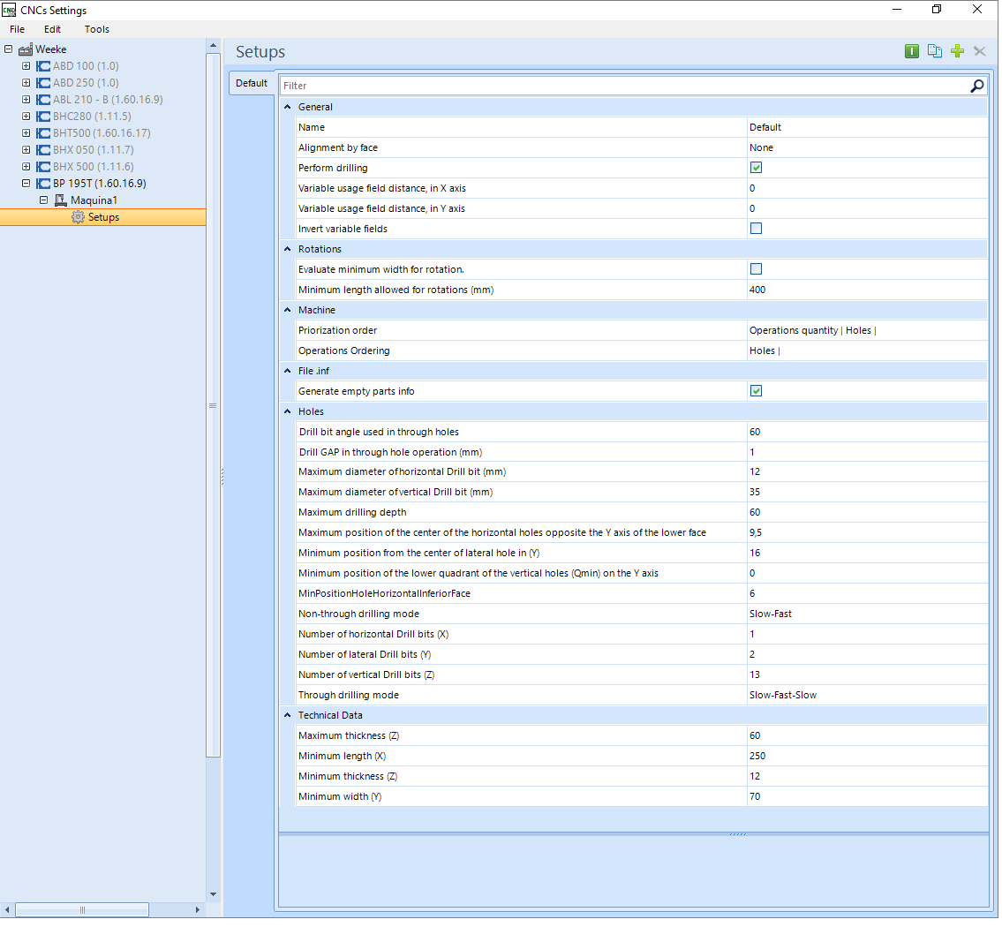Click in the Filter input field
This screenshot has width=1002, height=927.
tap(625, 86)
